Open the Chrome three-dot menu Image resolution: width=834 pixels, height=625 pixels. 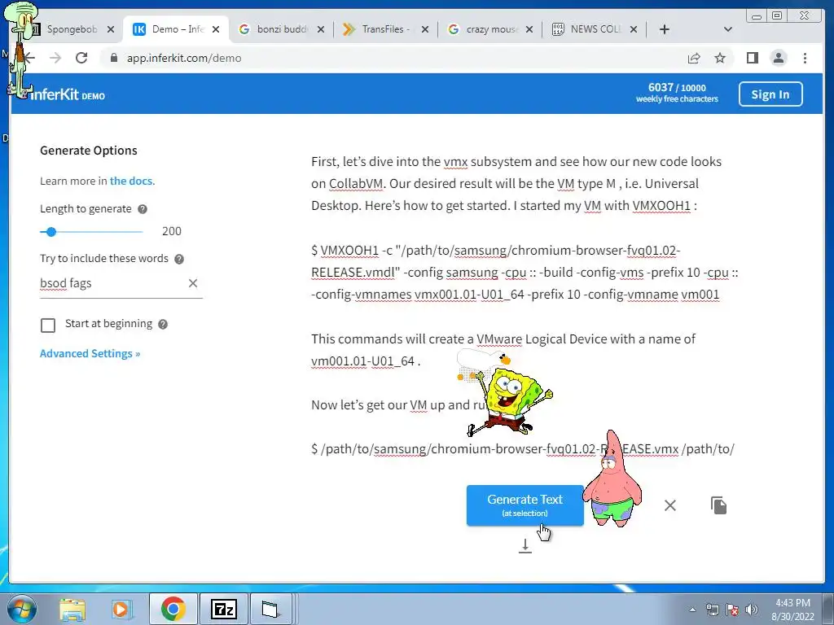pos(805,58)
